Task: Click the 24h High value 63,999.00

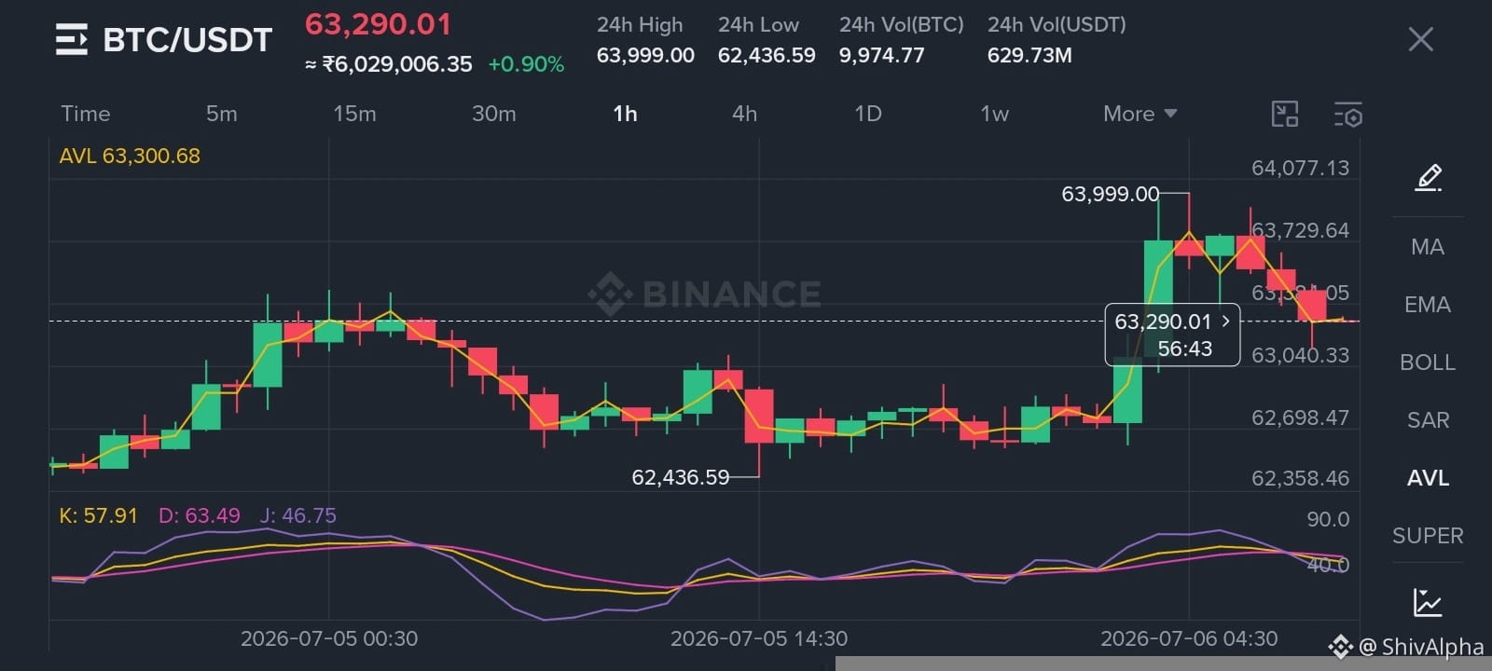Action: click(x=645, y=56)
